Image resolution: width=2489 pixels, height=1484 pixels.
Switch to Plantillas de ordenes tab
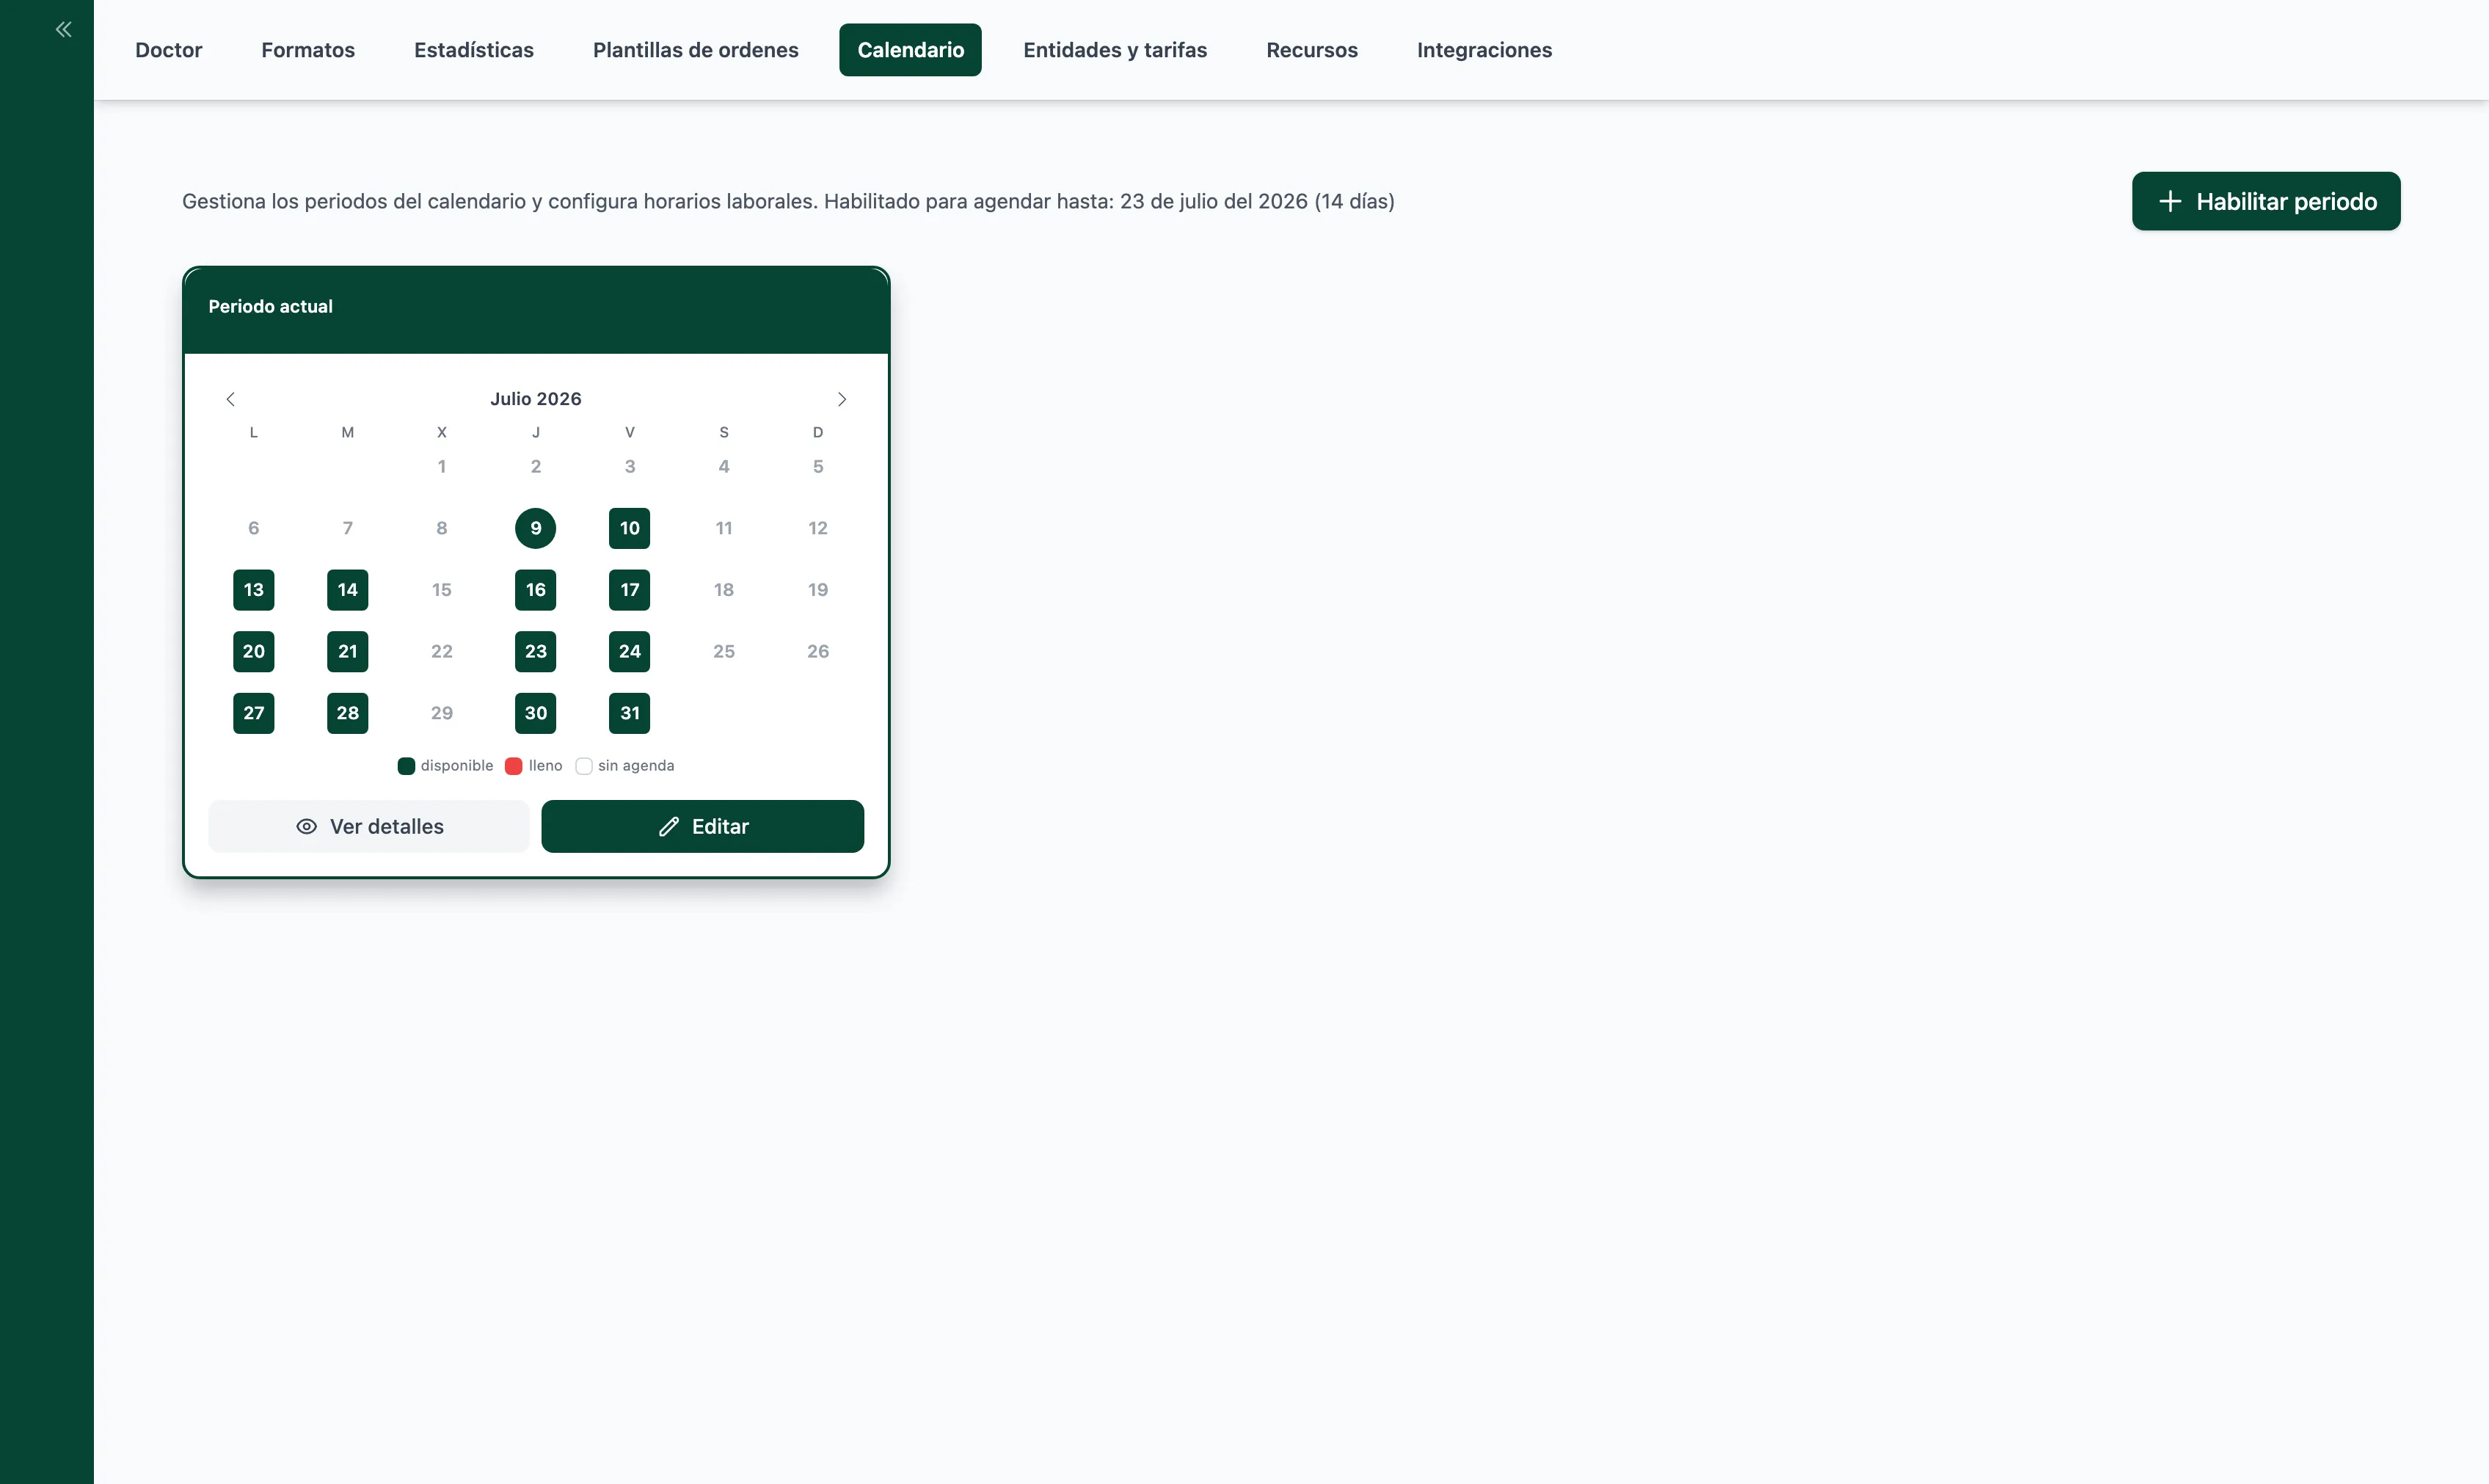tap(696, 50)
